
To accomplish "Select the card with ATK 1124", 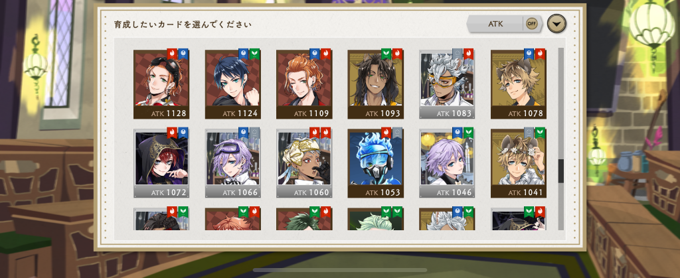I will pos(233,84).
